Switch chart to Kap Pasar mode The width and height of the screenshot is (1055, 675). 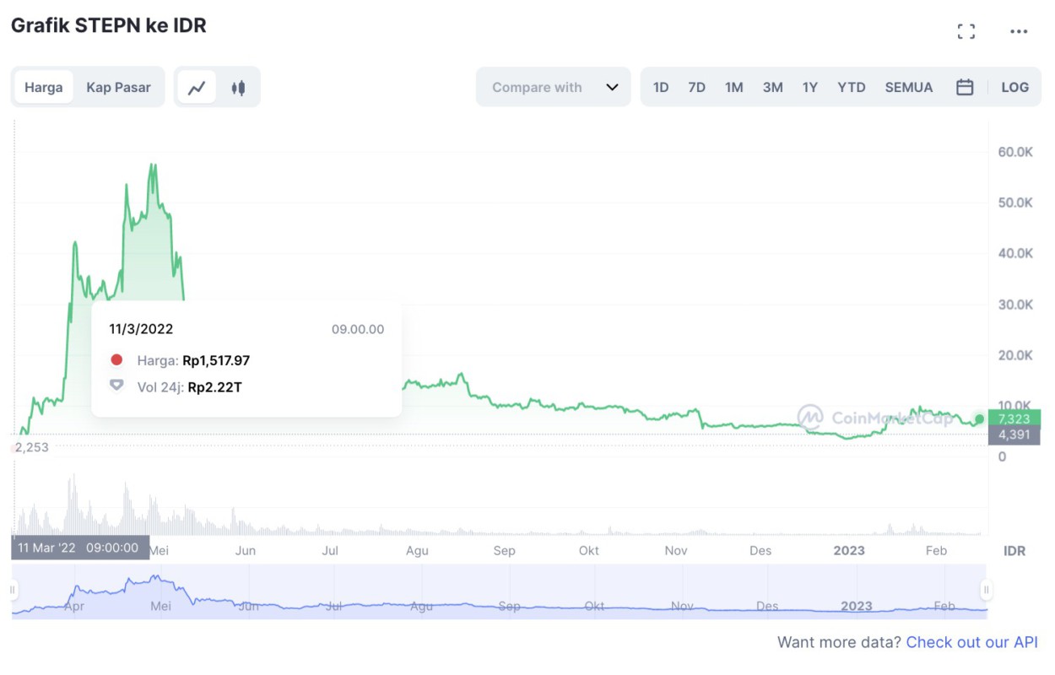point(118,86)
